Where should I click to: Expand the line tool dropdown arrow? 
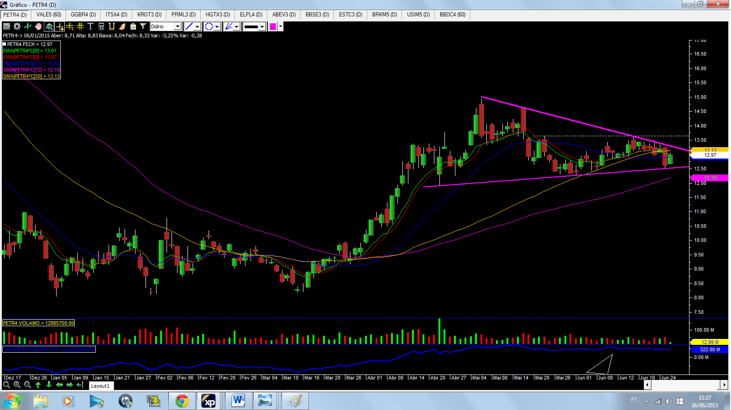click(198, 26)
